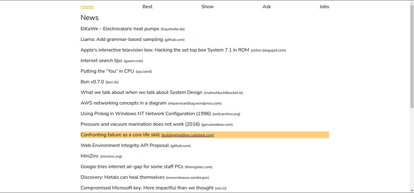
Task: Go to the Ask section
Action: 267,6
